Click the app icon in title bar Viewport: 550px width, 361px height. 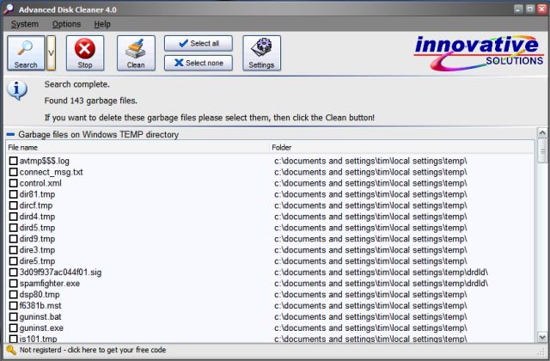pos(9,9)
